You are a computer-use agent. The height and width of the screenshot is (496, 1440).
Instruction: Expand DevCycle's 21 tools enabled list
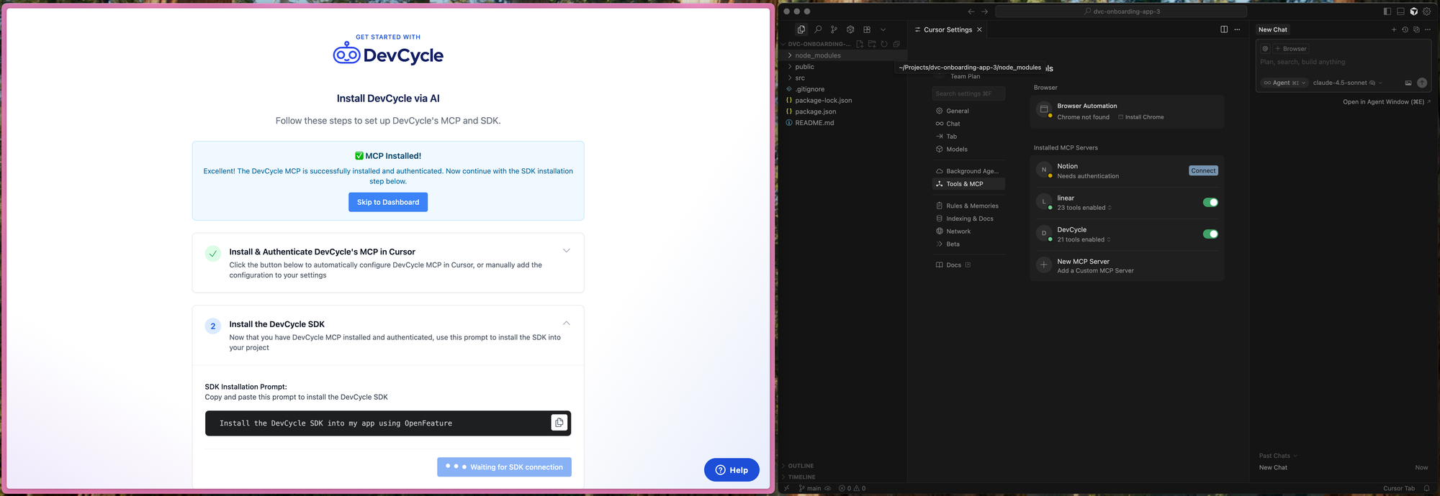(x=1084, y=239)
